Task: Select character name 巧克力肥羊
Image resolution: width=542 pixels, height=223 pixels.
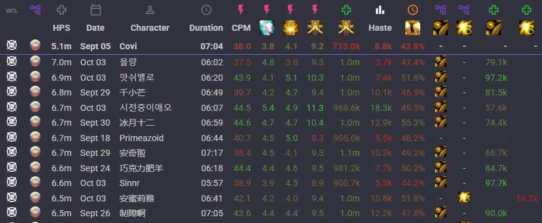Action: 142,168
